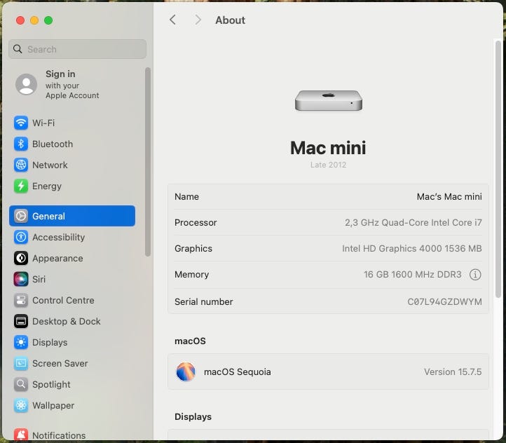Screen dimensions: 506x443
Task: Click the Mac mini heading
Action: (328, 148)
